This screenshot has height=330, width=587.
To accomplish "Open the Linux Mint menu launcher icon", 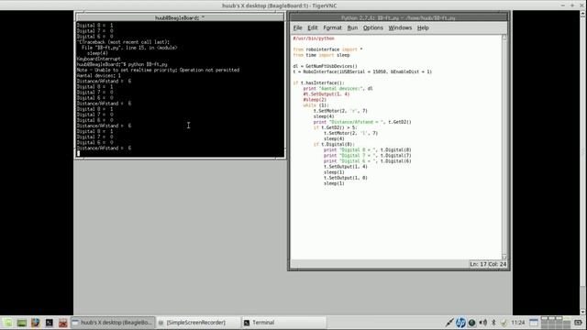I will [x=8, y=323].
